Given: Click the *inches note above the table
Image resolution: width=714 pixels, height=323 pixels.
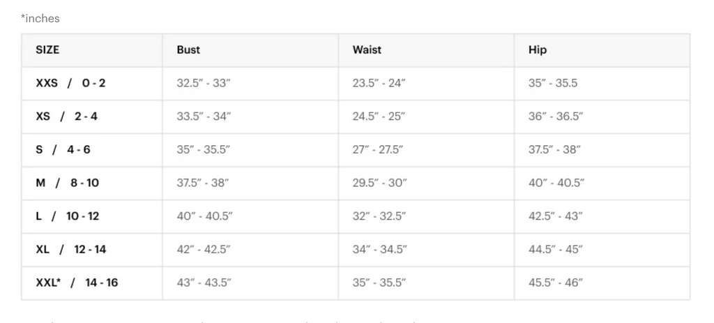Looking at the screenshot, I should (x=40, y=19).
